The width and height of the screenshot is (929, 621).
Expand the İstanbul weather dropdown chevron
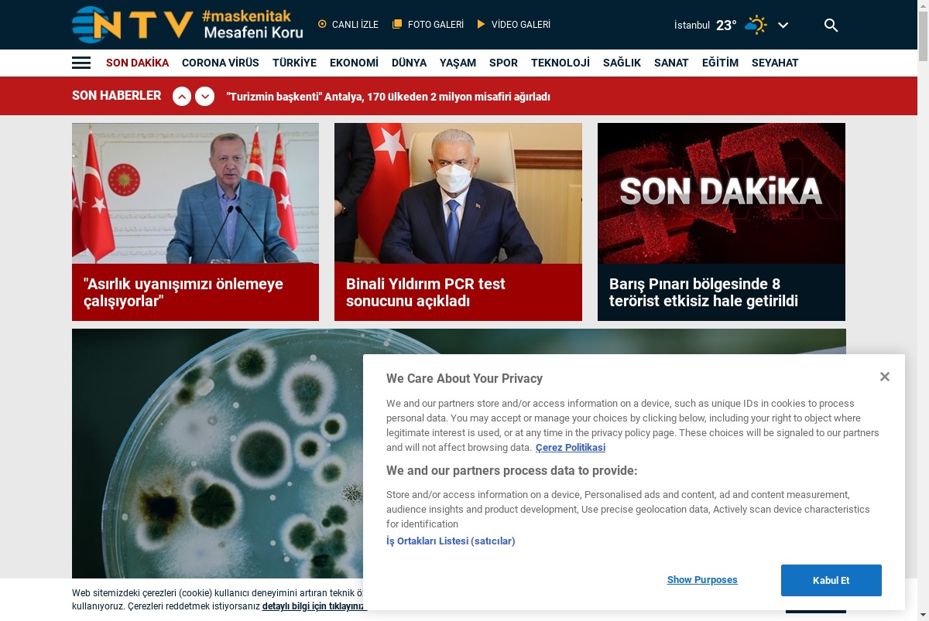coord(783,25)
